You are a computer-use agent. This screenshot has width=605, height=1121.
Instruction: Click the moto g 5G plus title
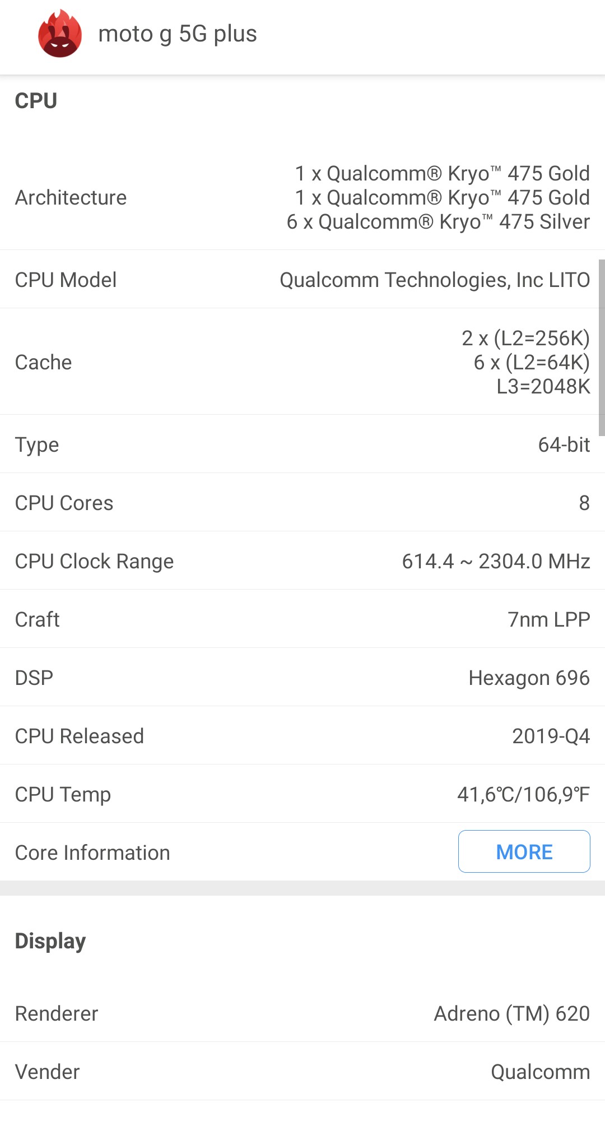click(178, 34)
